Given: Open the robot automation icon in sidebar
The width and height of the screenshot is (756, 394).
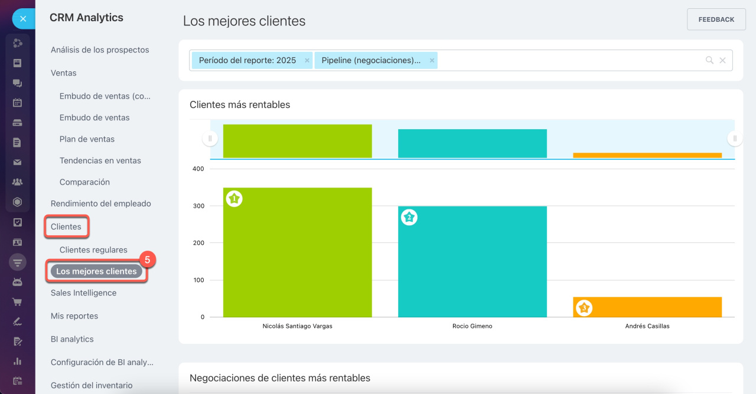Looking at the screenshot, I should 17,282.
